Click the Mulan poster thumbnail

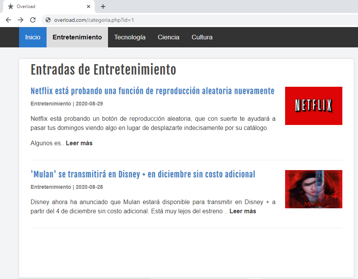[x=313, y=189]
